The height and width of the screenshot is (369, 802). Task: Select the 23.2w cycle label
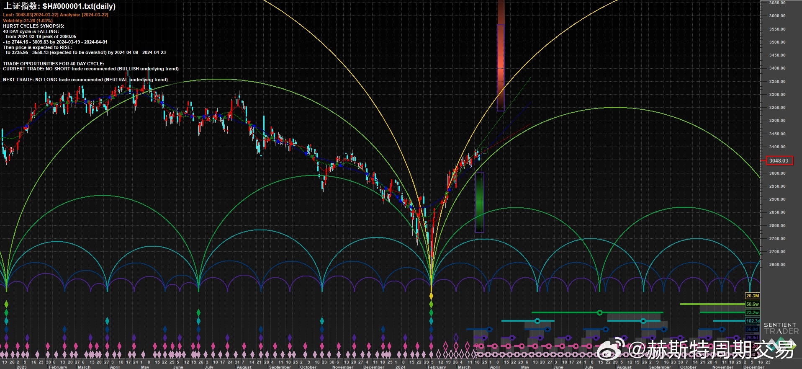point(752,312)
